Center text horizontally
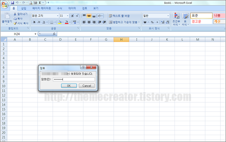The image size is (226, 142). (x=89, y=22)
